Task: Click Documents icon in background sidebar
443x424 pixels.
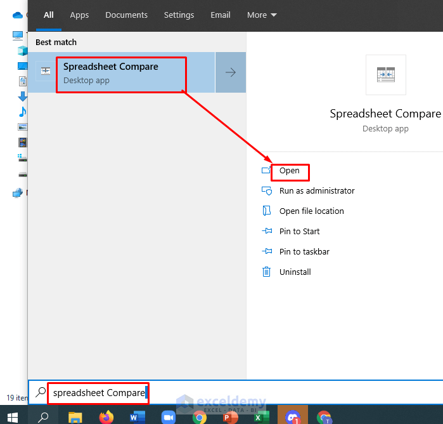Action: click(x=23, y=81)
